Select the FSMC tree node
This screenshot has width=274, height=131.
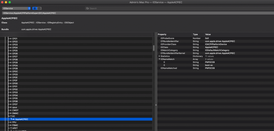(15, 125)
